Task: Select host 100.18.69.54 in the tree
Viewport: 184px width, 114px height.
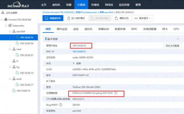Action: pyautogui.click(x=27, y=43)
